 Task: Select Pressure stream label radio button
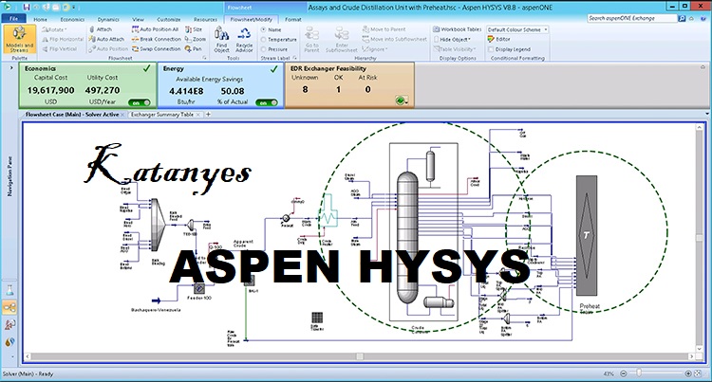click(263, 49)
